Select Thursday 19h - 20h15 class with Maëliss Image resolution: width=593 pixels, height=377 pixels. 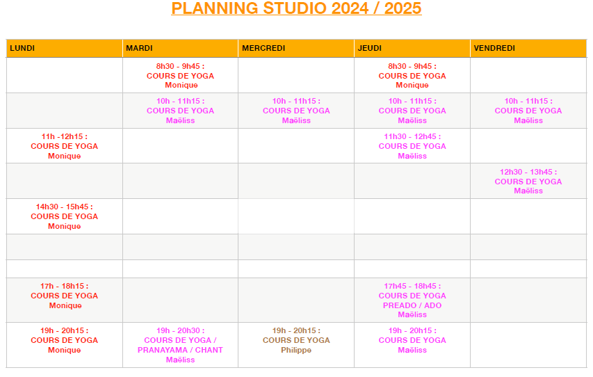point(412,340)
